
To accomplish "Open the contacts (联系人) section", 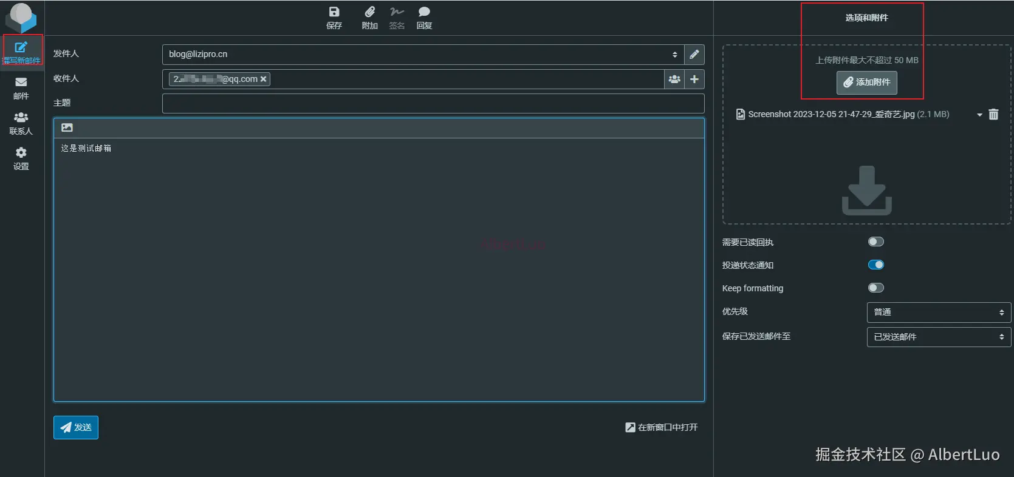I will (x=21, y=123).
